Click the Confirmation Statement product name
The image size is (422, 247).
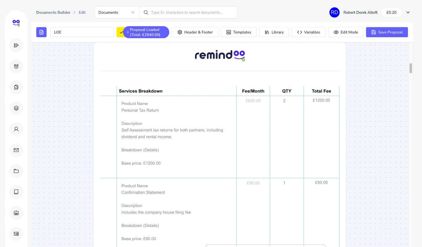143,193
